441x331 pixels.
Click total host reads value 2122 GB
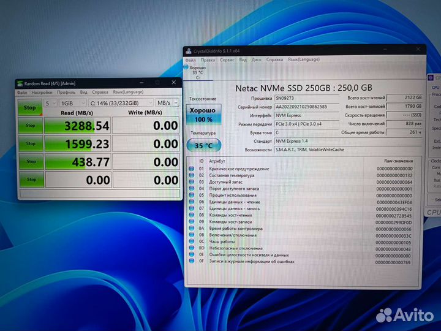(x=405, y=97)
